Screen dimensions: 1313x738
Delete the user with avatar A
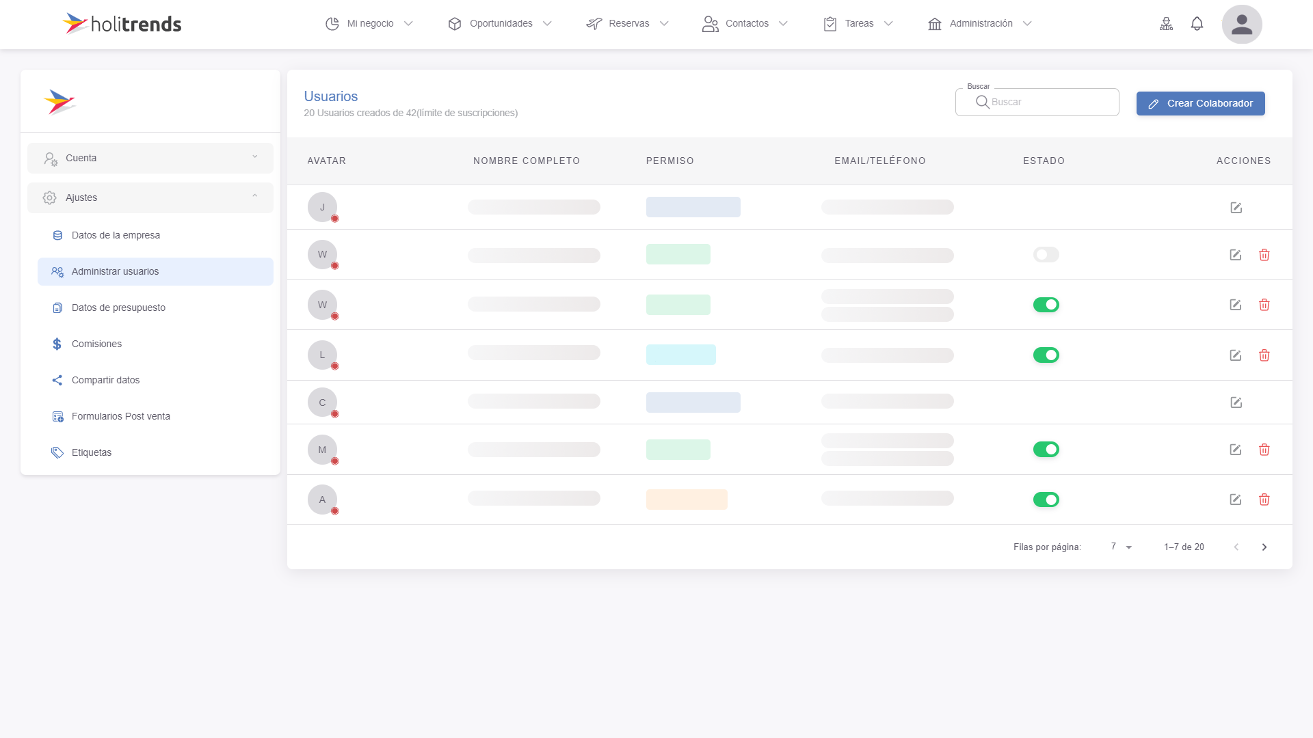pyautogui.click(x=1264, y=500)
